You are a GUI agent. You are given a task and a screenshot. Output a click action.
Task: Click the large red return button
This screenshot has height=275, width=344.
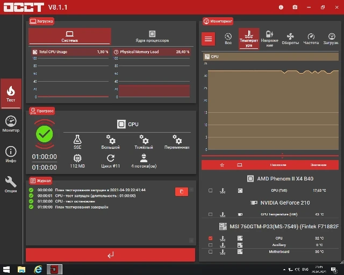coord(110,255)
